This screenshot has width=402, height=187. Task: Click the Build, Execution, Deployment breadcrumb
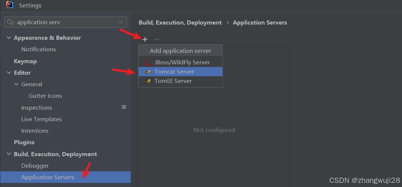pos(180,23)
